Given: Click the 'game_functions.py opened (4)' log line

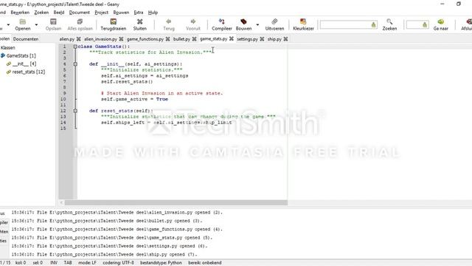Looking at the screenshot, I should pyautogui.click(x=117, y=229).
